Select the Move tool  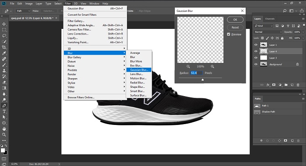pyautogui.click(x=4, y=24)
